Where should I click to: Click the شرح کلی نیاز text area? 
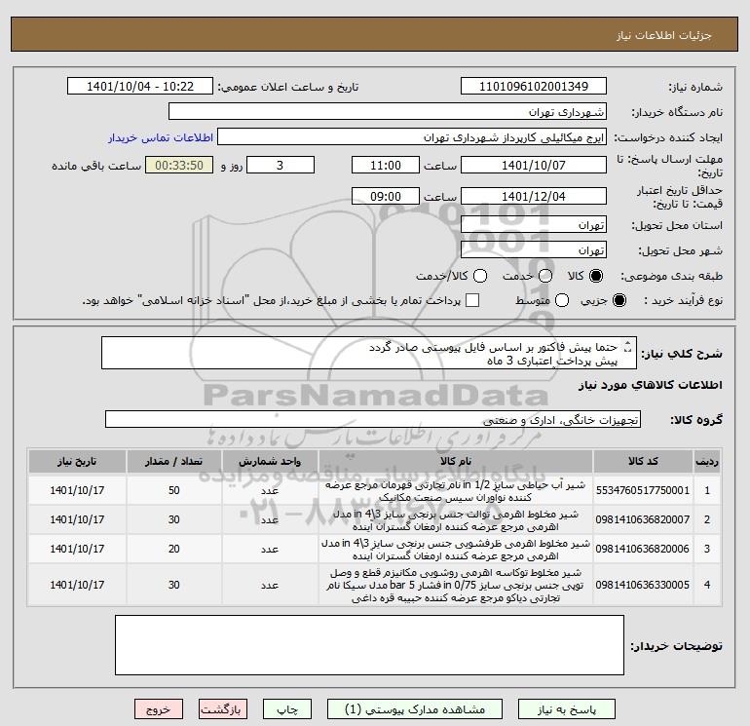369,353
